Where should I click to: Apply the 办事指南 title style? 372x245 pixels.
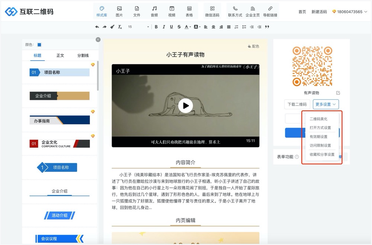pyautogui.click(x=60, y=120)
